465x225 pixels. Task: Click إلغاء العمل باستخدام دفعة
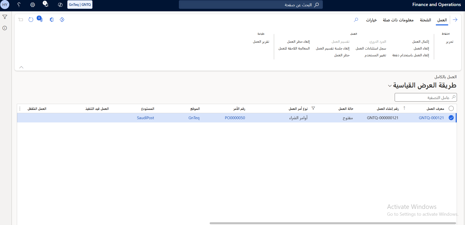410,55
